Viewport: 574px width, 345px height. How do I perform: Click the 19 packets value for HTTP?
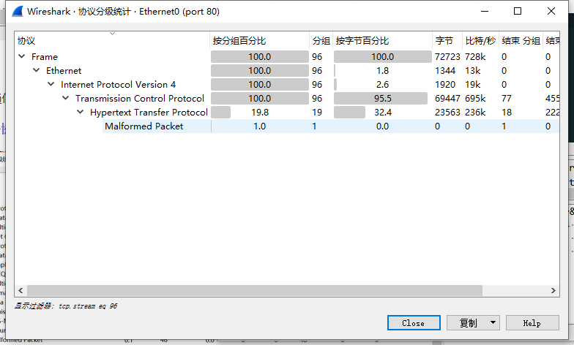click(317, 113)
